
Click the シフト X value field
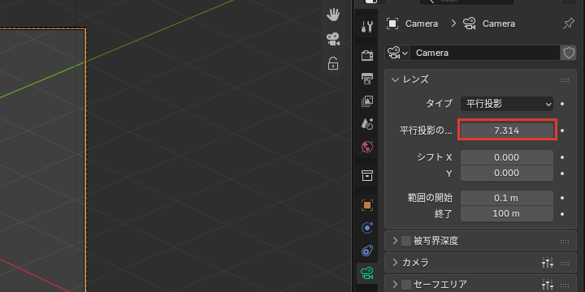(x=507, y=157)
